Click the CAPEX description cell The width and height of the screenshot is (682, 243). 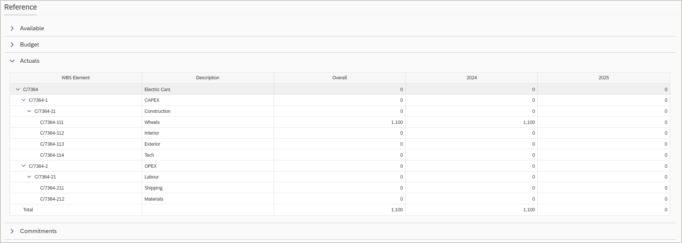pos(208,100)
